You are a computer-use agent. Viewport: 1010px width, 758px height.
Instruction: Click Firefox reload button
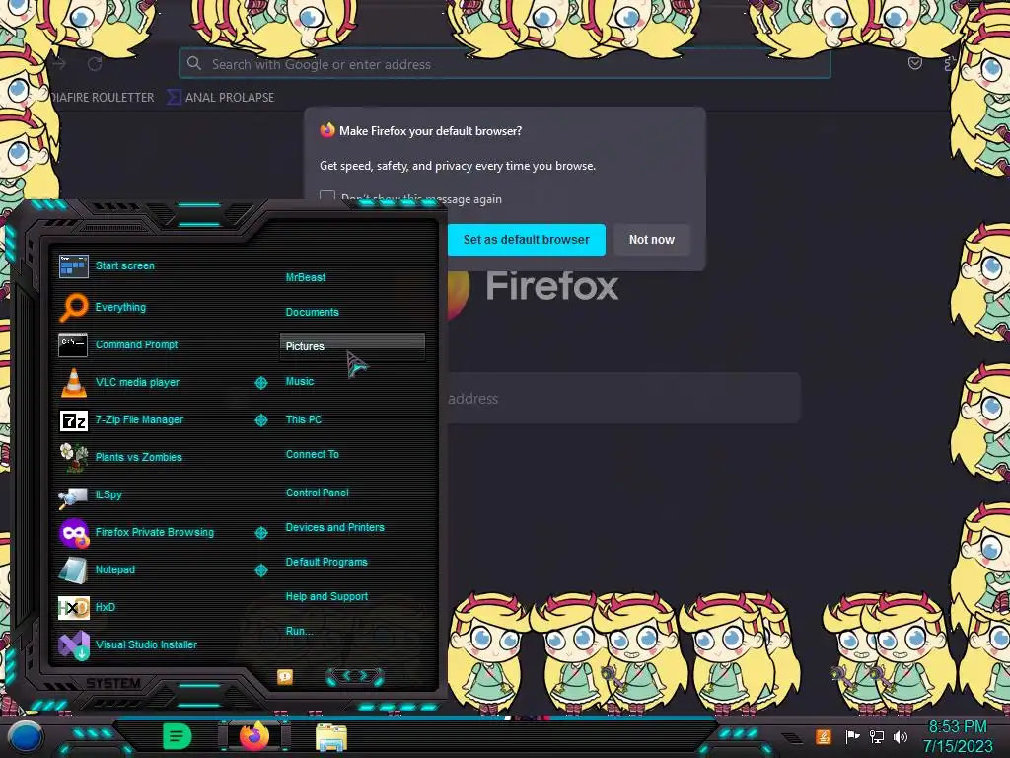(x=96, y=64)
